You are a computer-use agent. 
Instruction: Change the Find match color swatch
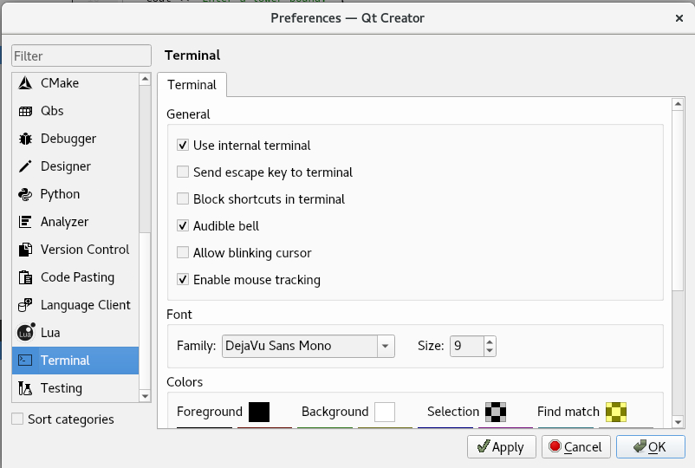tap(616, 412)
